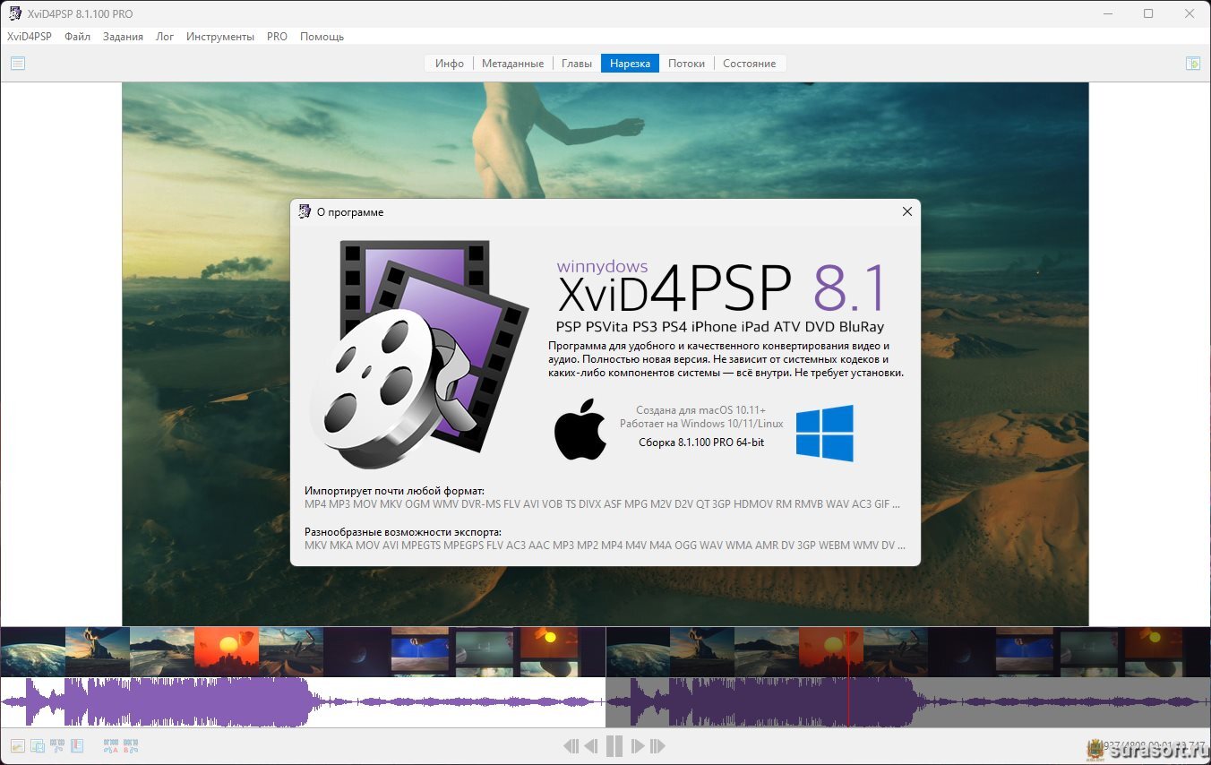Viewport: 1211px width, 765px height.
Task: Click the Сборка 8.1.100 PRO 64-bit text
Action: [x=701, y=443]
